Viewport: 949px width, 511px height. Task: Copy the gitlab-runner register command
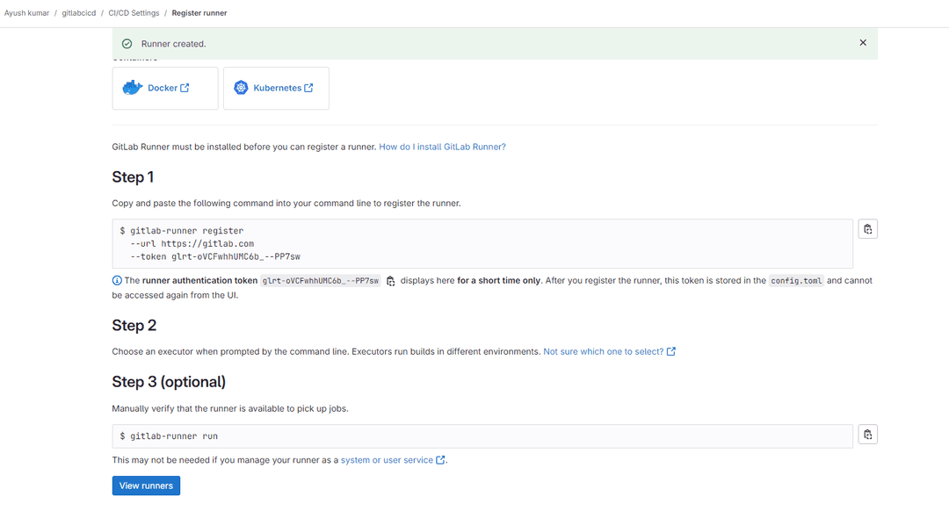[867, 229]
